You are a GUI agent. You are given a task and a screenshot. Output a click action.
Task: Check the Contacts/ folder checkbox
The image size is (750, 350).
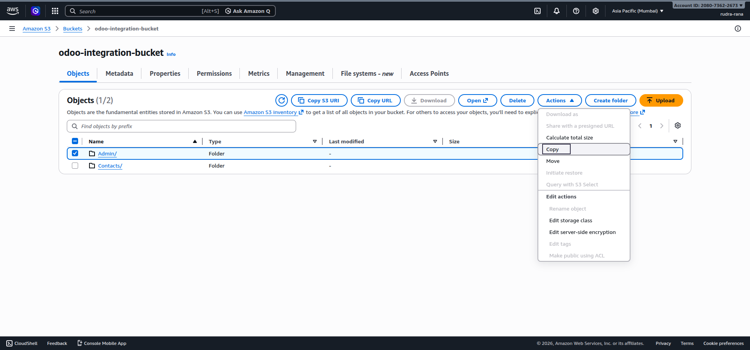pyautogui.click(x=75, y=166)
